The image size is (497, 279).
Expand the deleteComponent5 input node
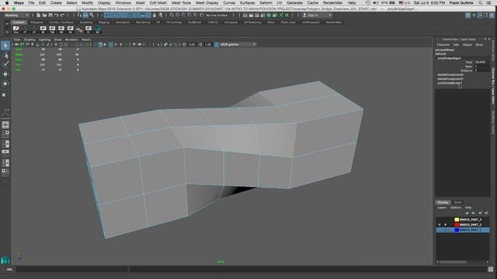click(450, 74)
